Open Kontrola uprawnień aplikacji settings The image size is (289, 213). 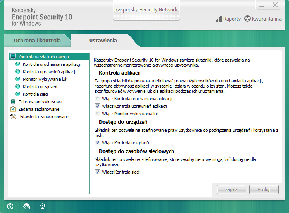click(49, 72)
